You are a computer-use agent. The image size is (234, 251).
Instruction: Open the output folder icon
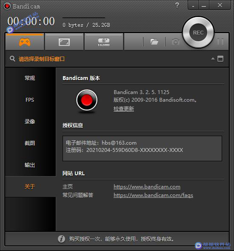tap(154, 42)
